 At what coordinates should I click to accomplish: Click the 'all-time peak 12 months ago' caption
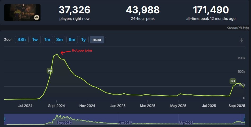(x=211, y=19)
